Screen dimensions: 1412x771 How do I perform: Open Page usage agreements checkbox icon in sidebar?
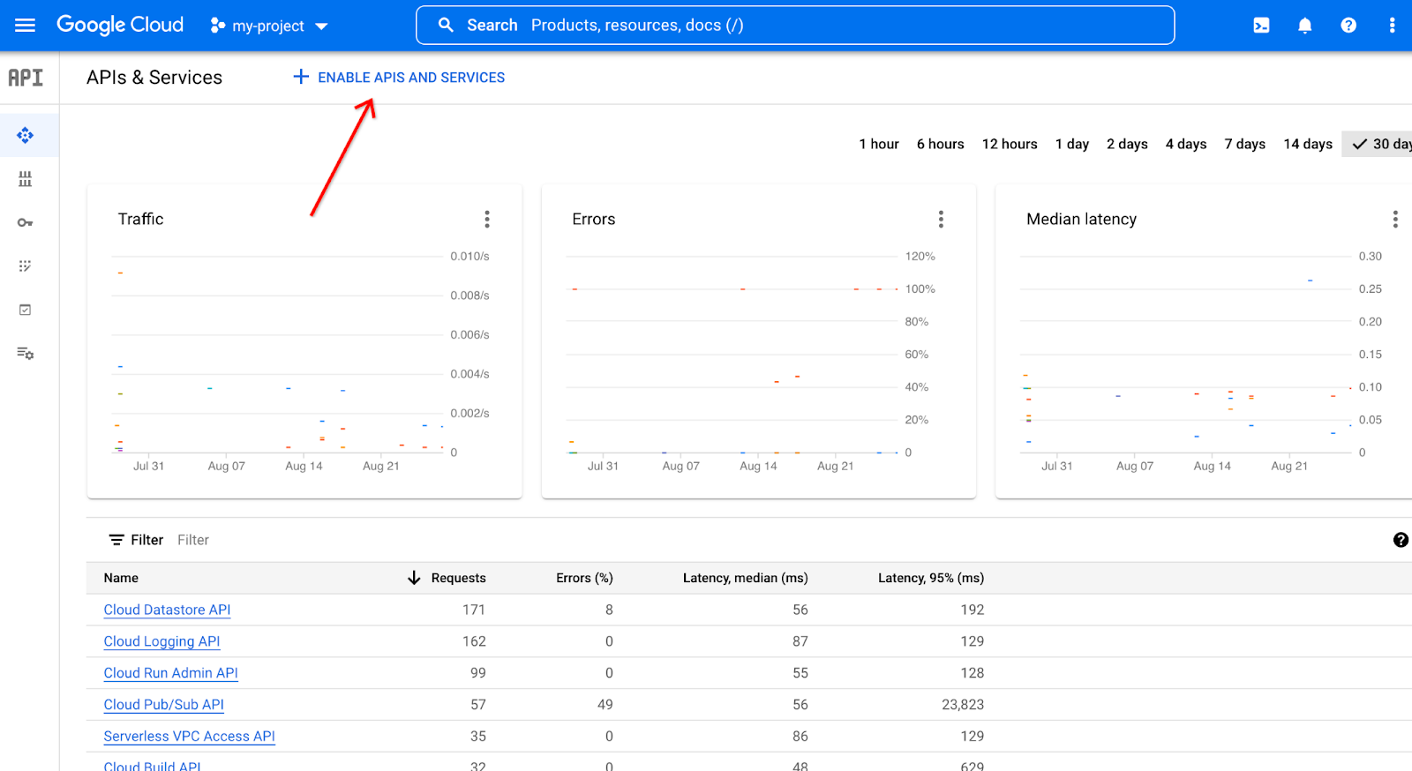(x=25, y=310)
